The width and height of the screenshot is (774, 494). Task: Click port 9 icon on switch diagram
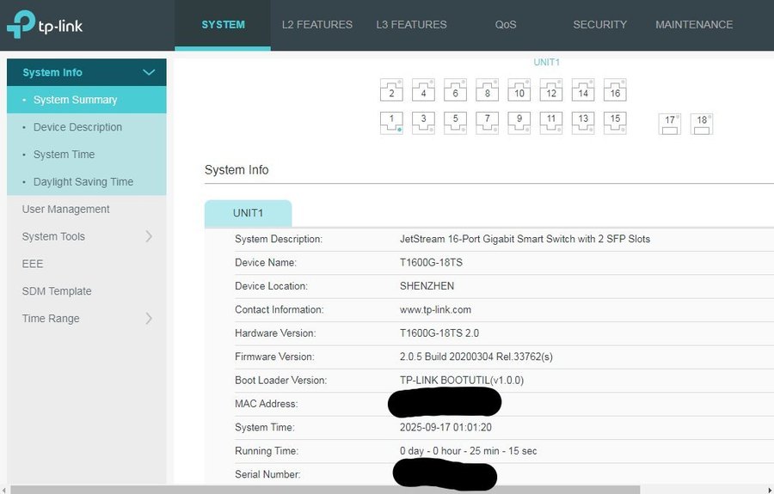tap(519, 123)
